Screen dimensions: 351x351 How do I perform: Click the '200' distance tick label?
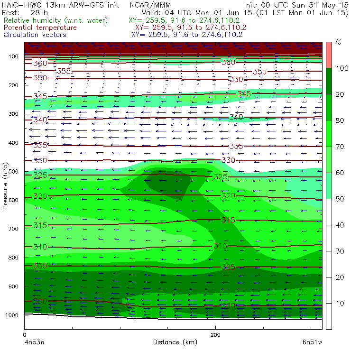[x=215, y=335]
